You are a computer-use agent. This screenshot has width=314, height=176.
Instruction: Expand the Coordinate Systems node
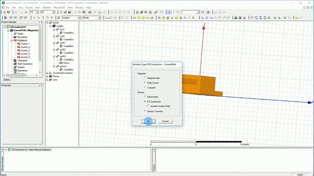coord(47,73)
